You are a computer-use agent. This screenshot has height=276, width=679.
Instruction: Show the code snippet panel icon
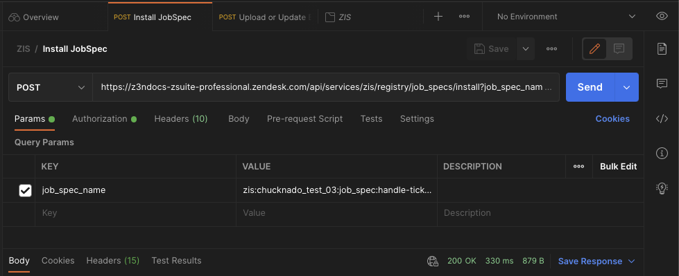coord(662,119)
